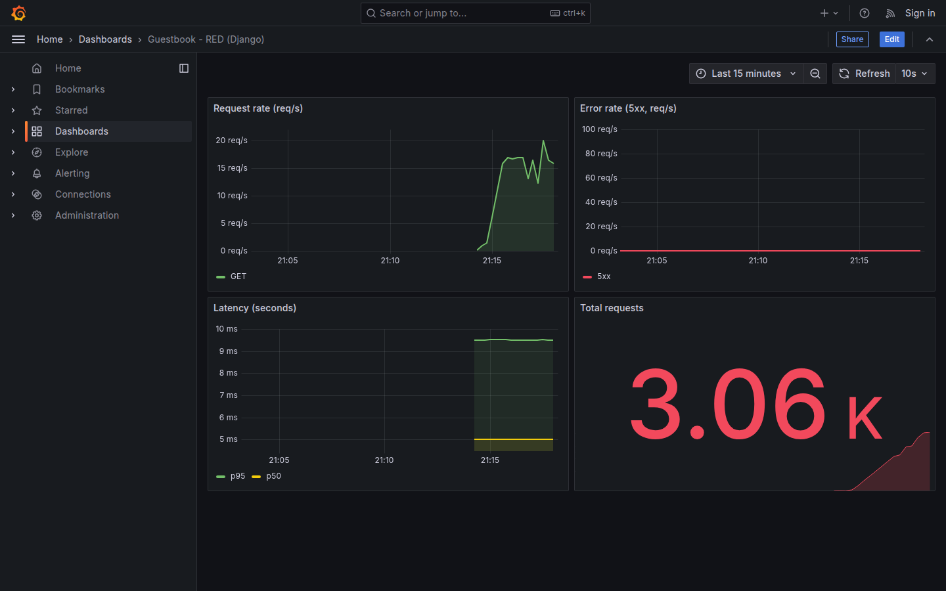946x591 pixels.
Task: Click the Bookmarks icon in sidebar
Action: 37,89
